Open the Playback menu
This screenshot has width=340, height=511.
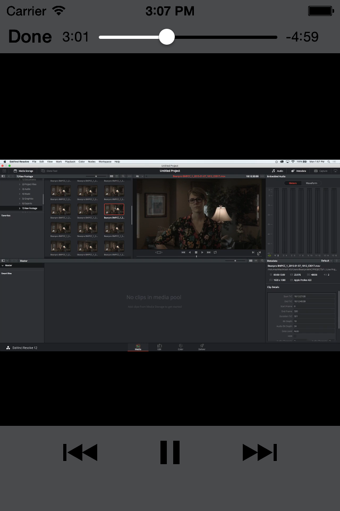[x=70, y=162]
